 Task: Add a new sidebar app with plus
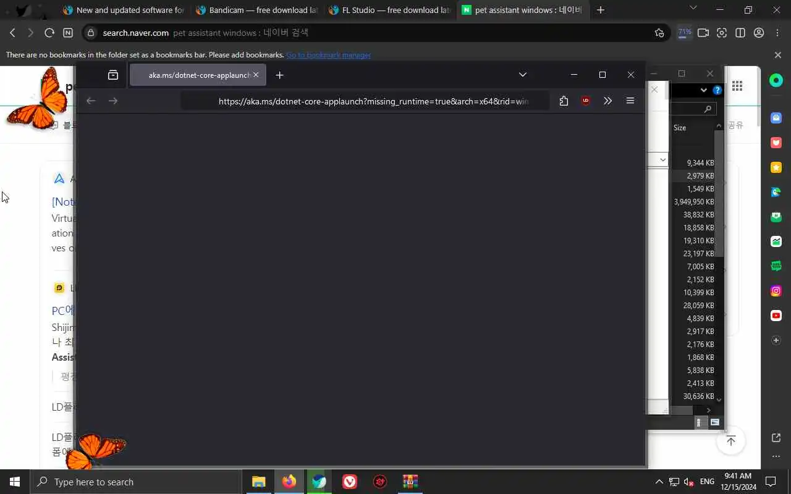776,340
